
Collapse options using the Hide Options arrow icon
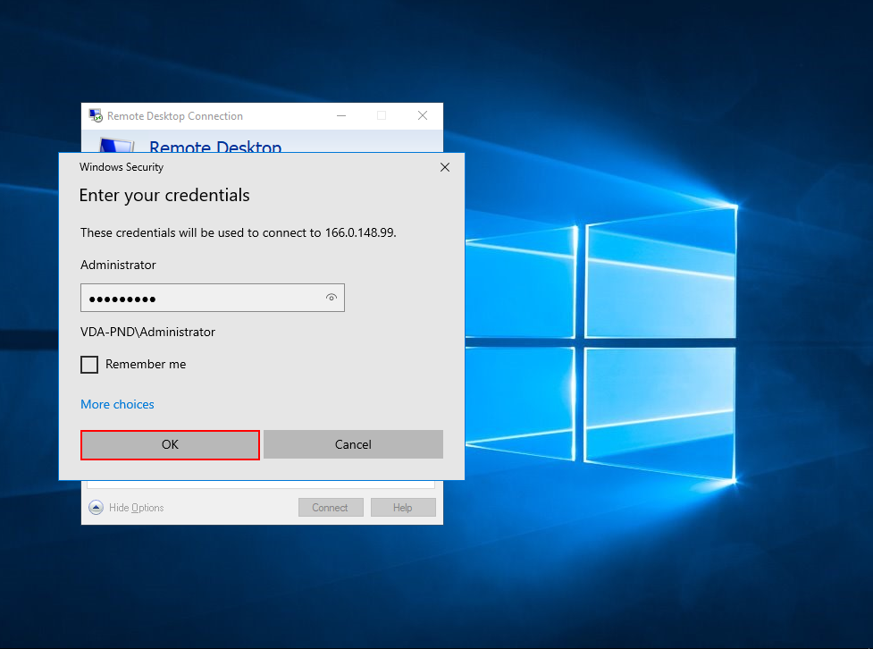pyautogui.click(x=96, y=508)
